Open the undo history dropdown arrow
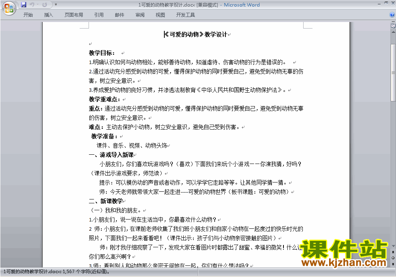 pyautogui.click(x=38, y=5)
